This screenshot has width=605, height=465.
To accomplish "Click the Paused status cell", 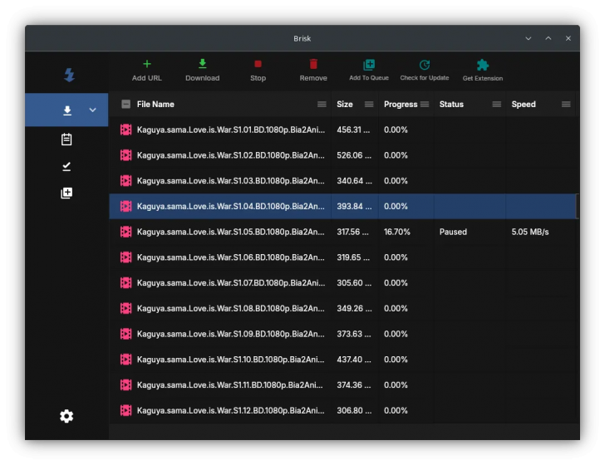I will (453, 232).
